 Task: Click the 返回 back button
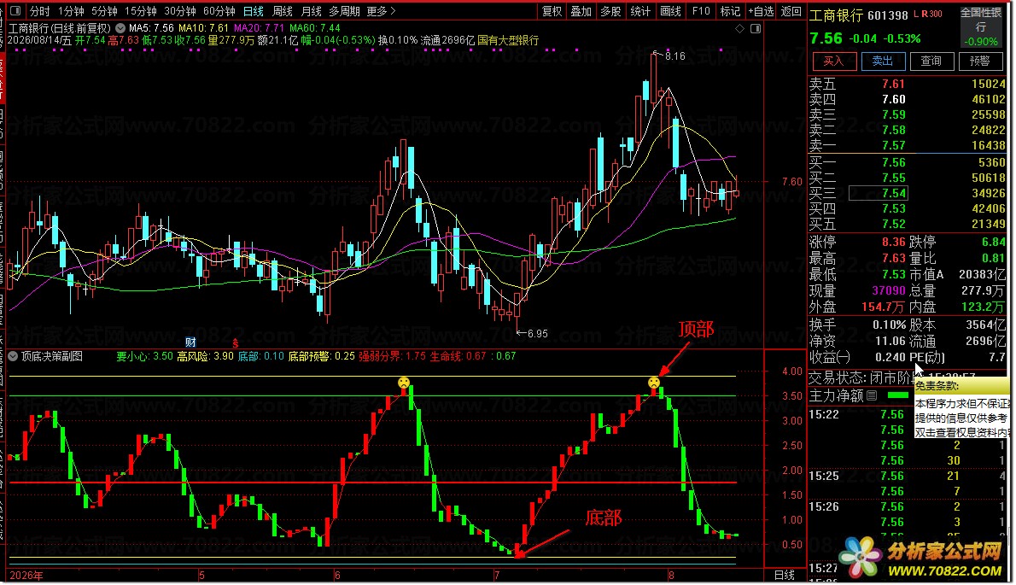[x=791, y=11]
